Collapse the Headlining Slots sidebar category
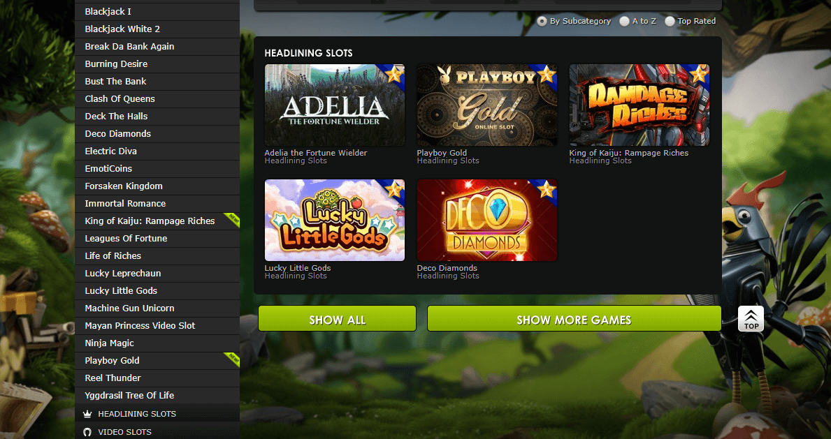Screen dimensions: 831x439 pyautogui.click(x=157, y=414)
